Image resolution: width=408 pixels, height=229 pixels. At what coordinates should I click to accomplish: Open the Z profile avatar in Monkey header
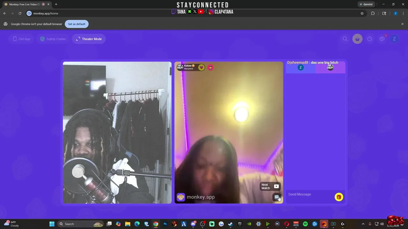pyautogui.click(x=394, y=39)
